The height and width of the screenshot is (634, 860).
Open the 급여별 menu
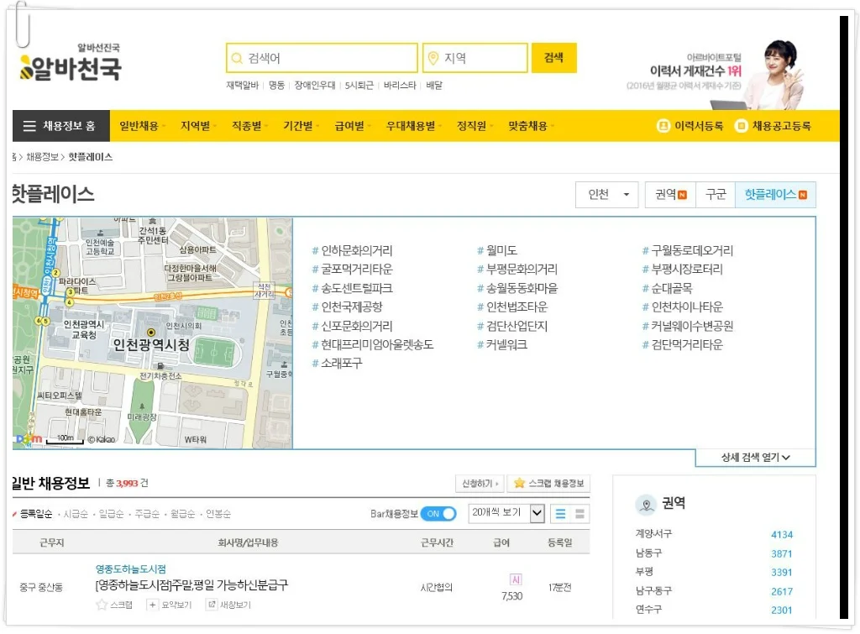[x=349, y=126]
